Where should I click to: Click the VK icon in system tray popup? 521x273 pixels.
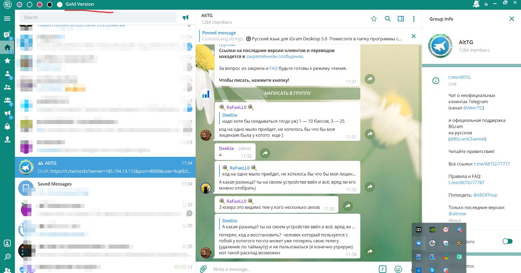(x=419, y=244)
